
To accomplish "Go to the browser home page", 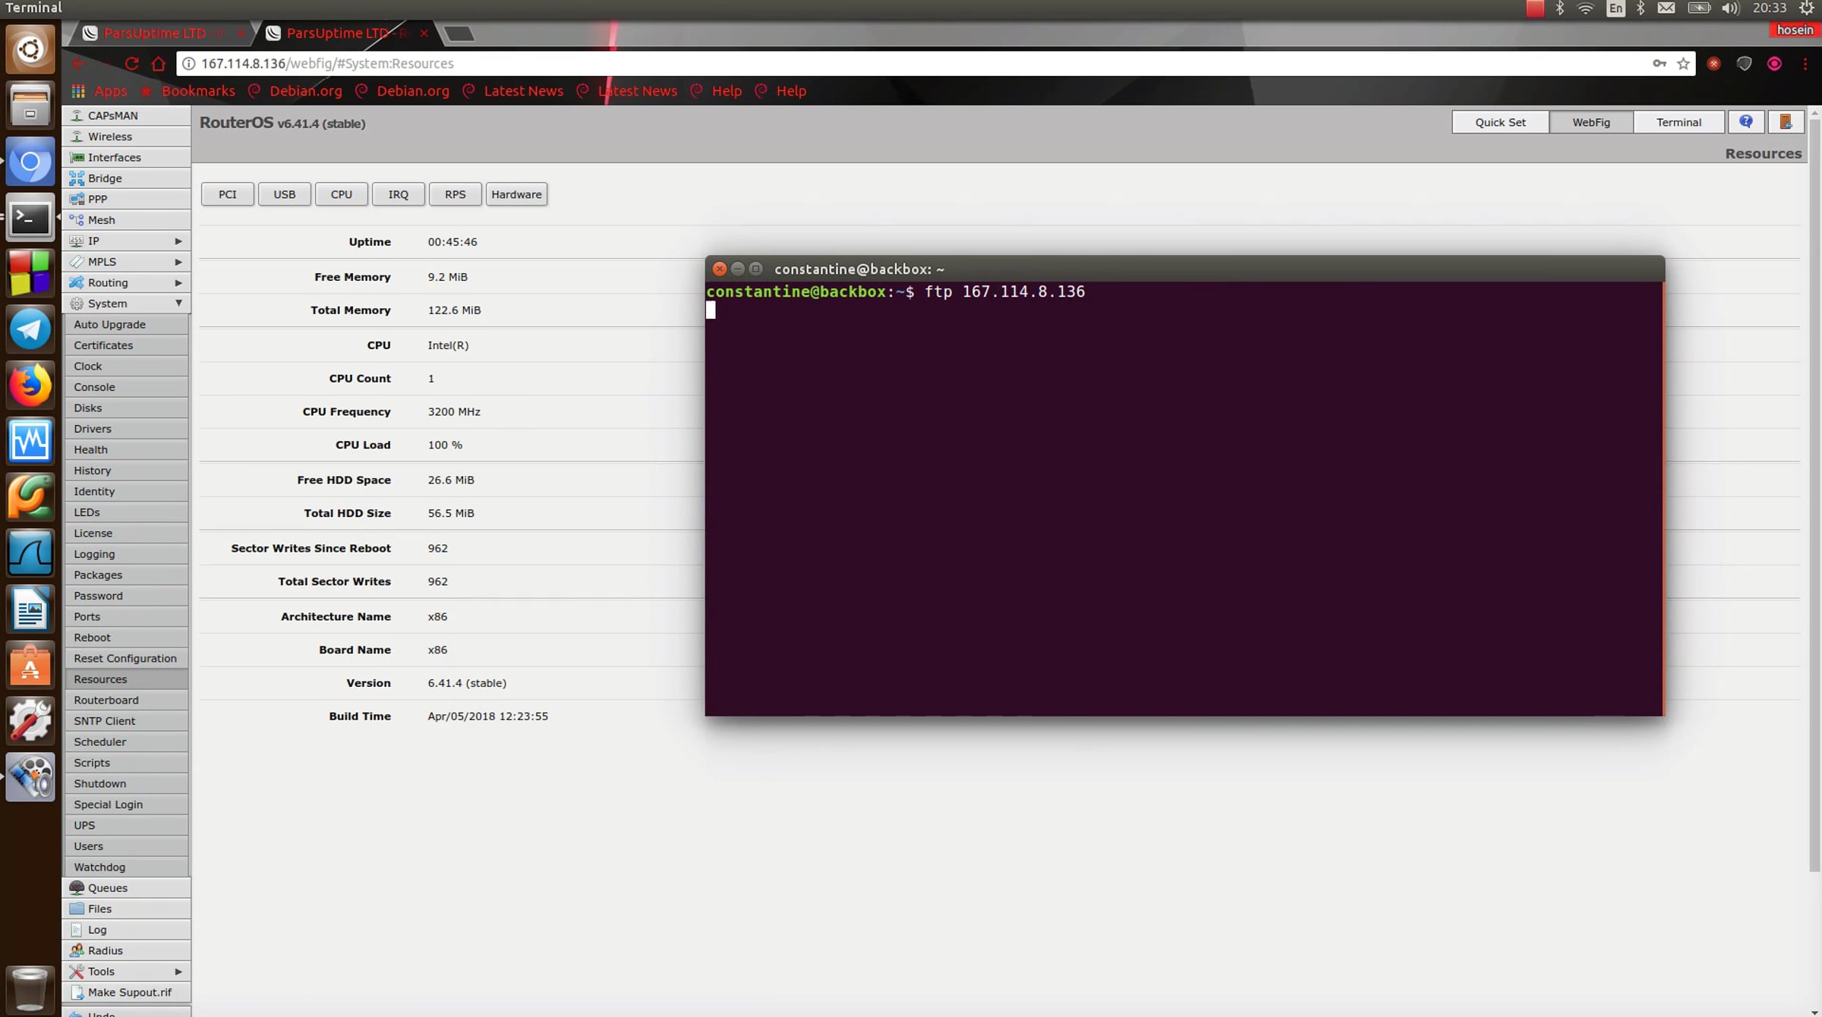I will coord(158,64).
